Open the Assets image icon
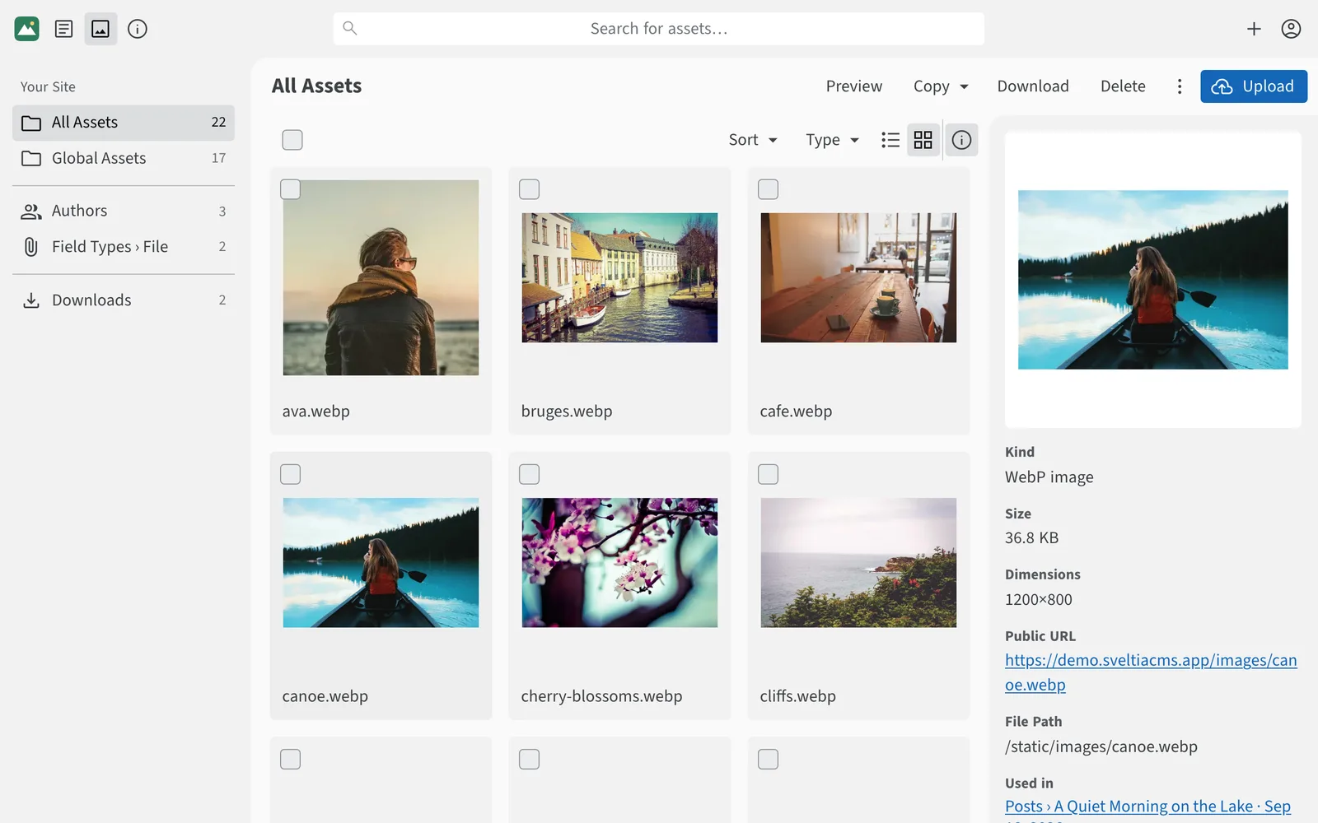Viewport: 1318px width, 823px height. [100, 29]
